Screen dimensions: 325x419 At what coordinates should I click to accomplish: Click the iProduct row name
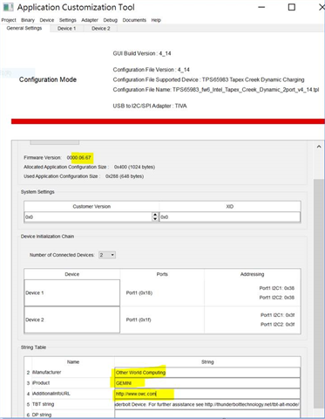pos(41,383)
